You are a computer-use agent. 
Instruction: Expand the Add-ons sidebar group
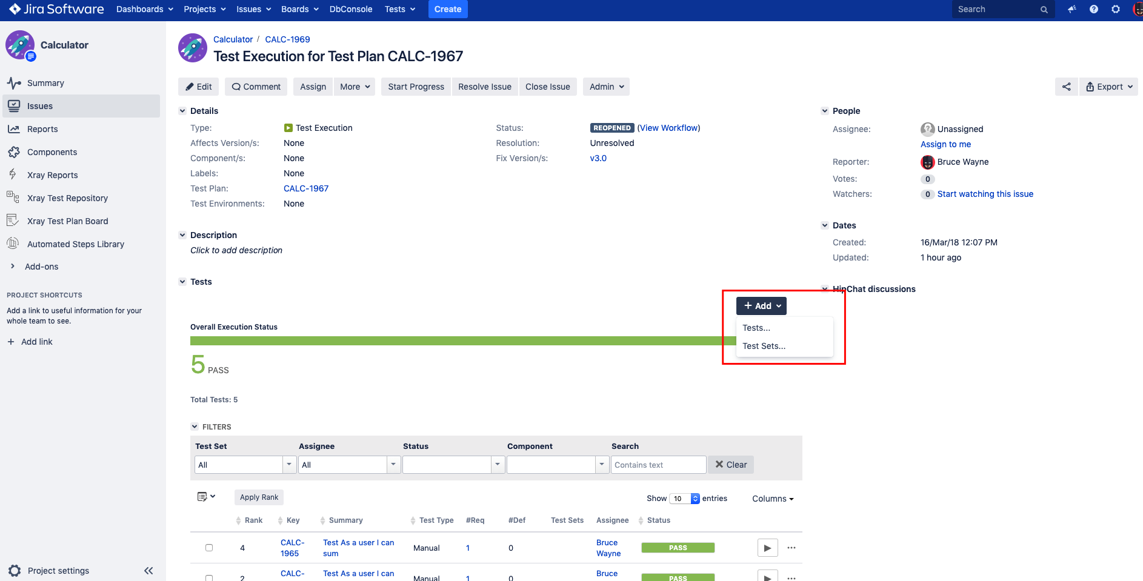coord(13,266)
